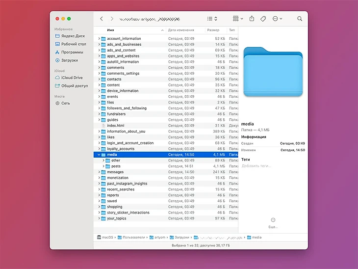Viewport: 358px width, 269px height.
Task: Select Яндекс.Диск in the sidebar
Action: [73, 36]
